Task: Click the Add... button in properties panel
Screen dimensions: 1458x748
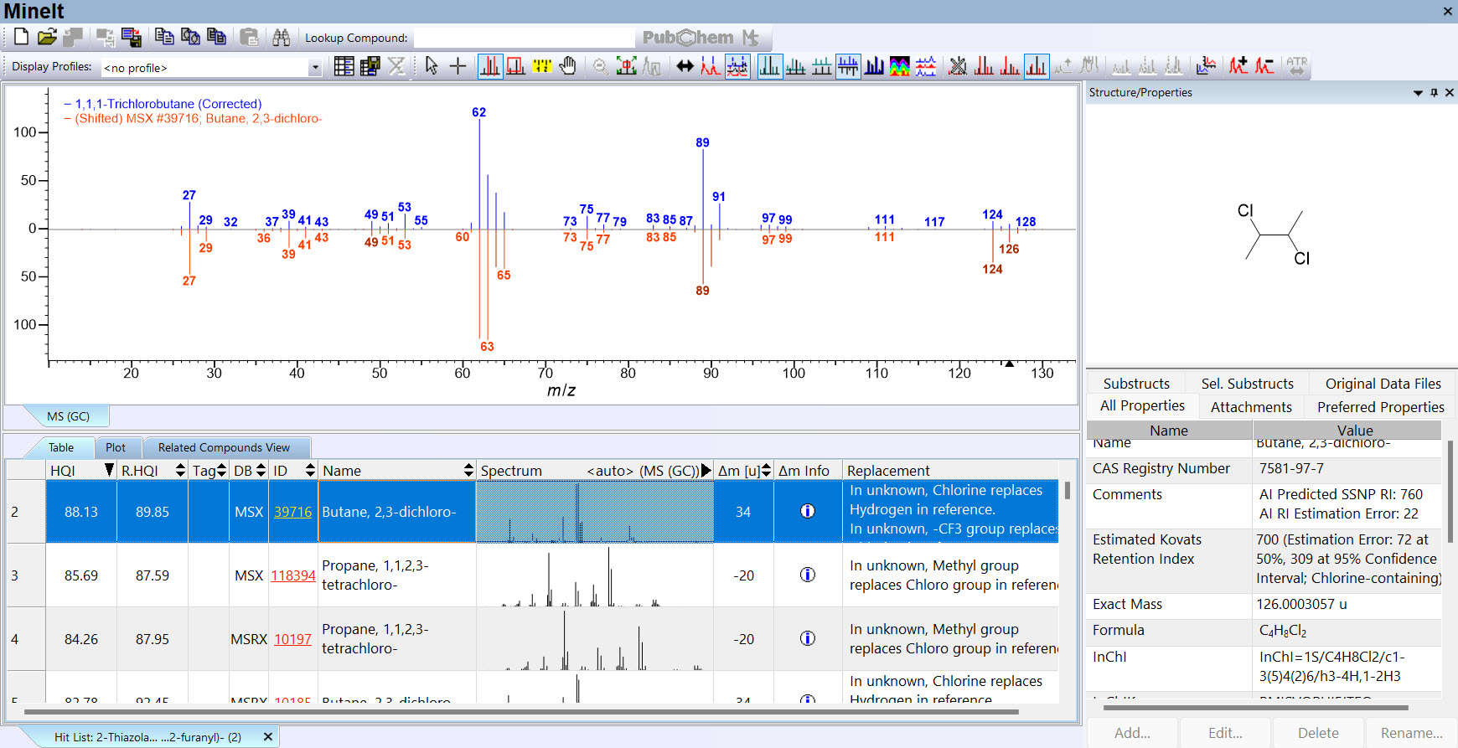Action: pos(1132,733)
